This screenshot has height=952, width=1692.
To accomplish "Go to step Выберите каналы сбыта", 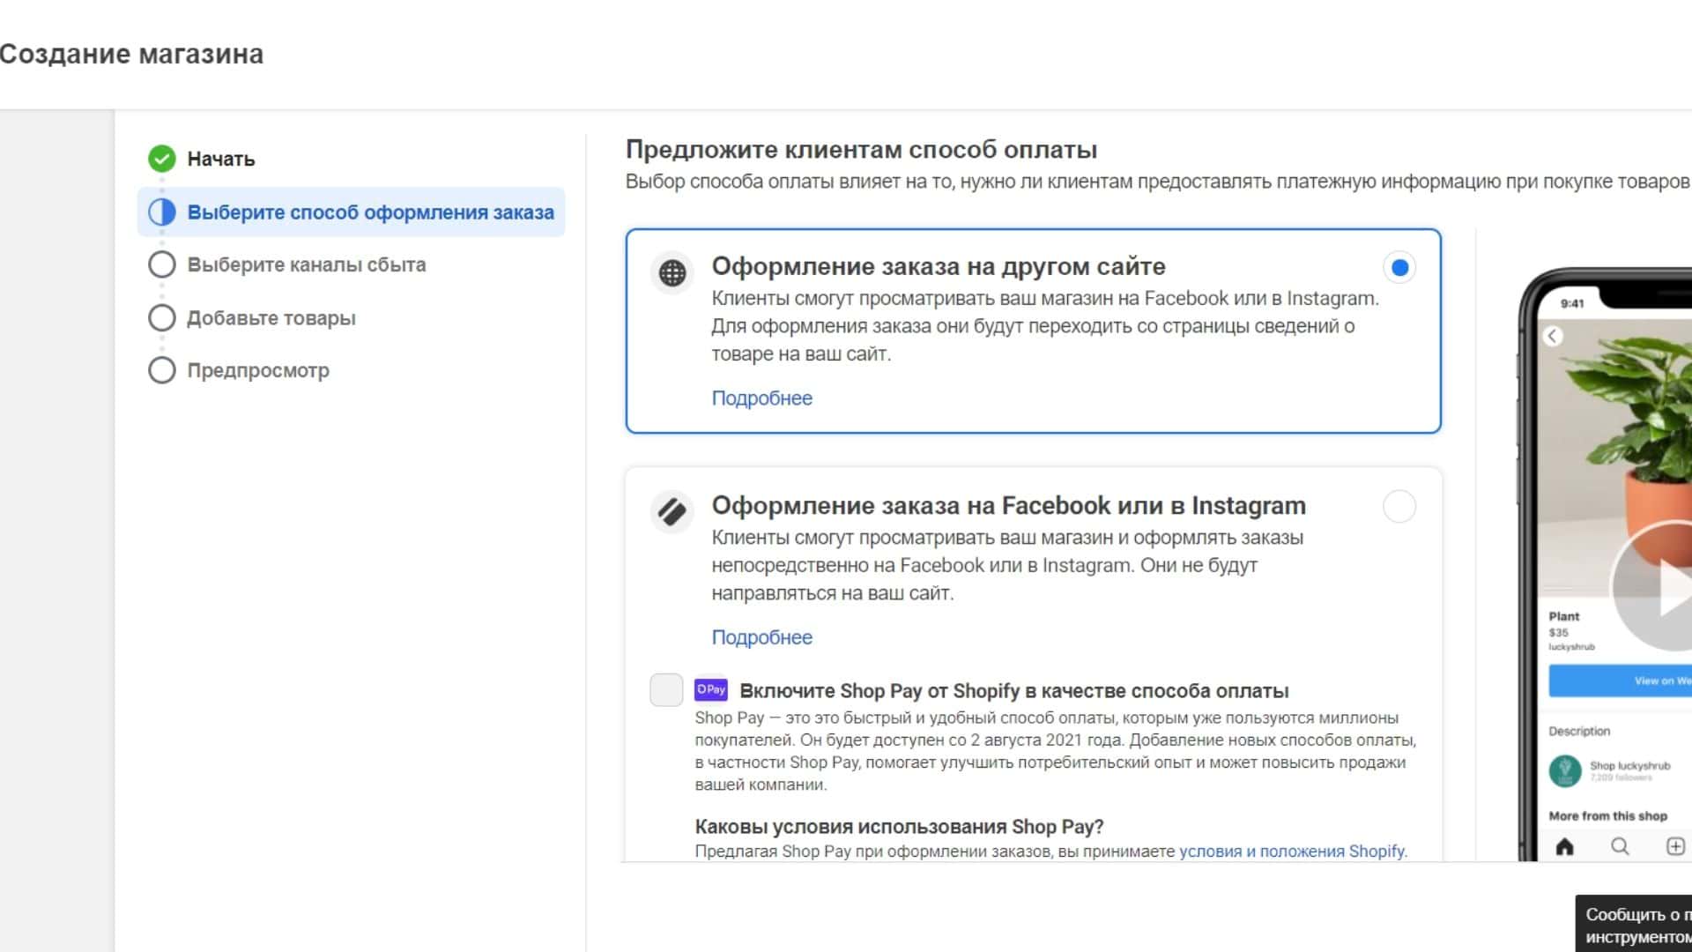I will 307,264.
